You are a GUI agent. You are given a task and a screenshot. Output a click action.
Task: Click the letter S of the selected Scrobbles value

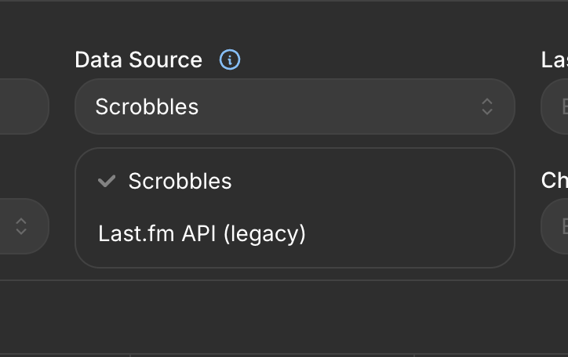coord(102,106)
